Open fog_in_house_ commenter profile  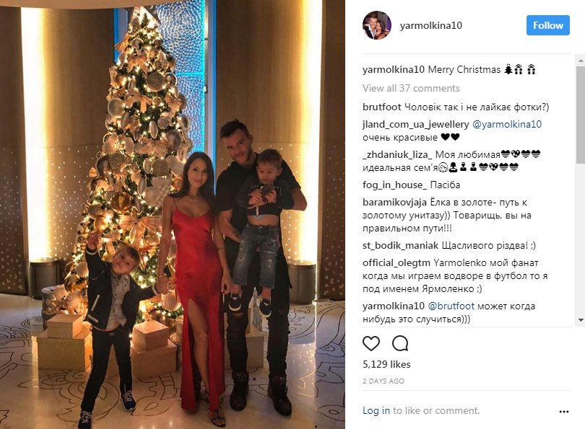coord(394,185)
